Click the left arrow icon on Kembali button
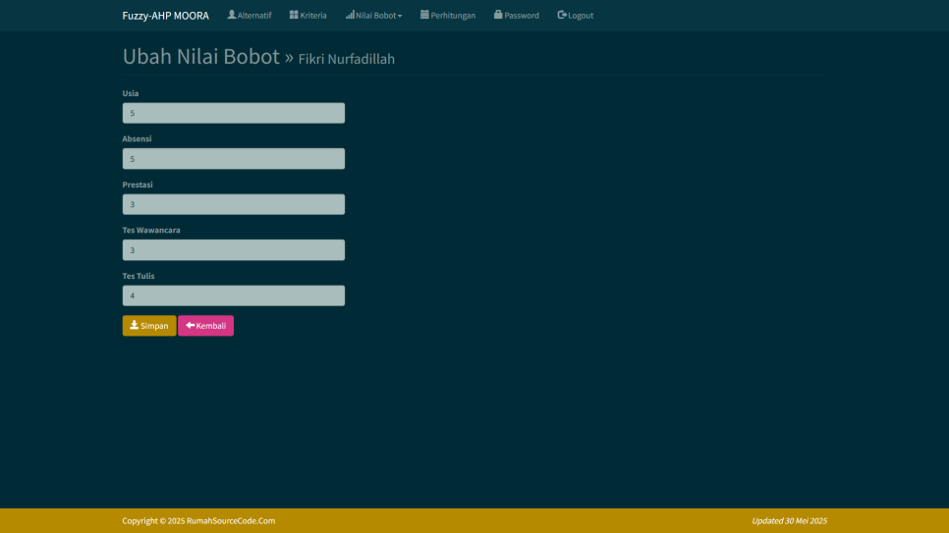The image size is (949, 533). (x=190, y=325)
